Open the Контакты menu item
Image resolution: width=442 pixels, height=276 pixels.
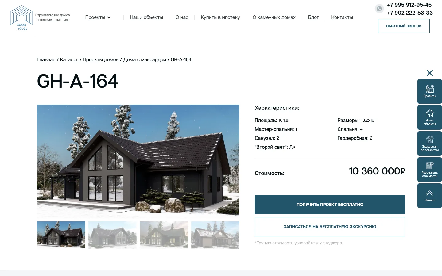pyautogui.click(x=342, y=17)
